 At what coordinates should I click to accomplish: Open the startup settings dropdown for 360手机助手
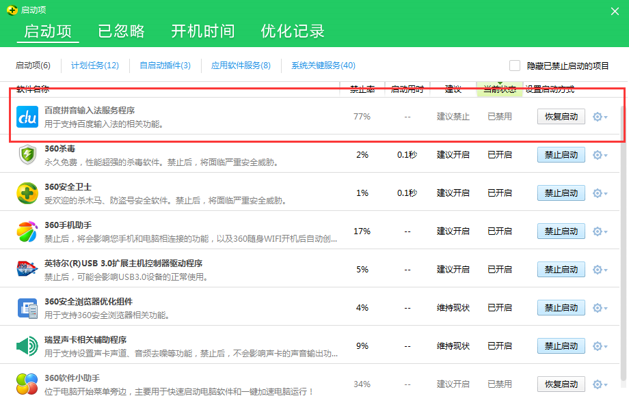click(598, 231)
